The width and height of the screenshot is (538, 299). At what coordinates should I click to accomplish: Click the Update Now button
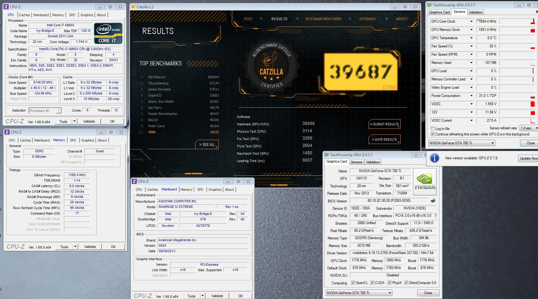[x=529, y=158]
